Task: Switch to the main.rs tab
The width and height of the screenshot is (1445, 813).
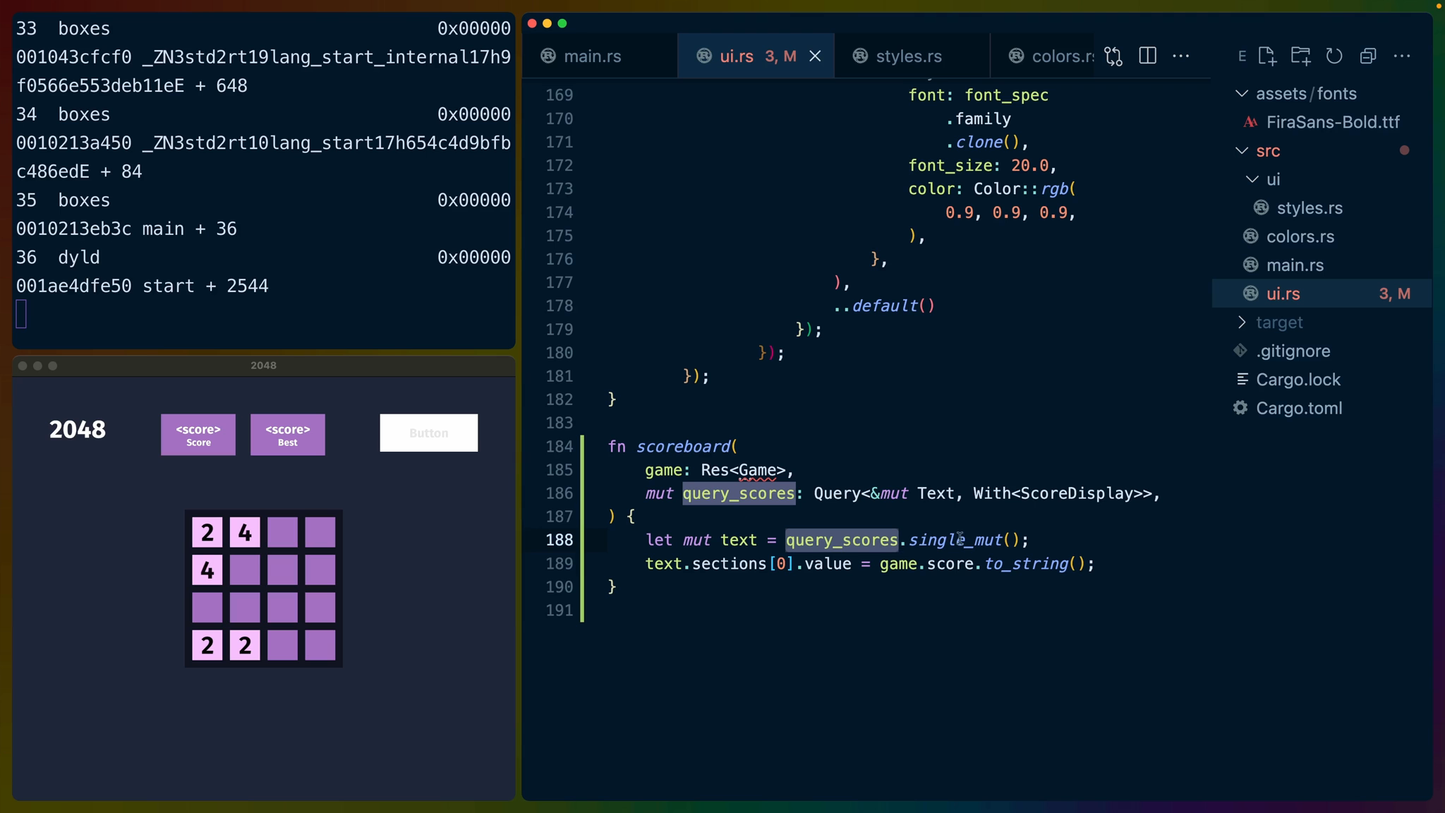Action: click(x=591, y=56)
